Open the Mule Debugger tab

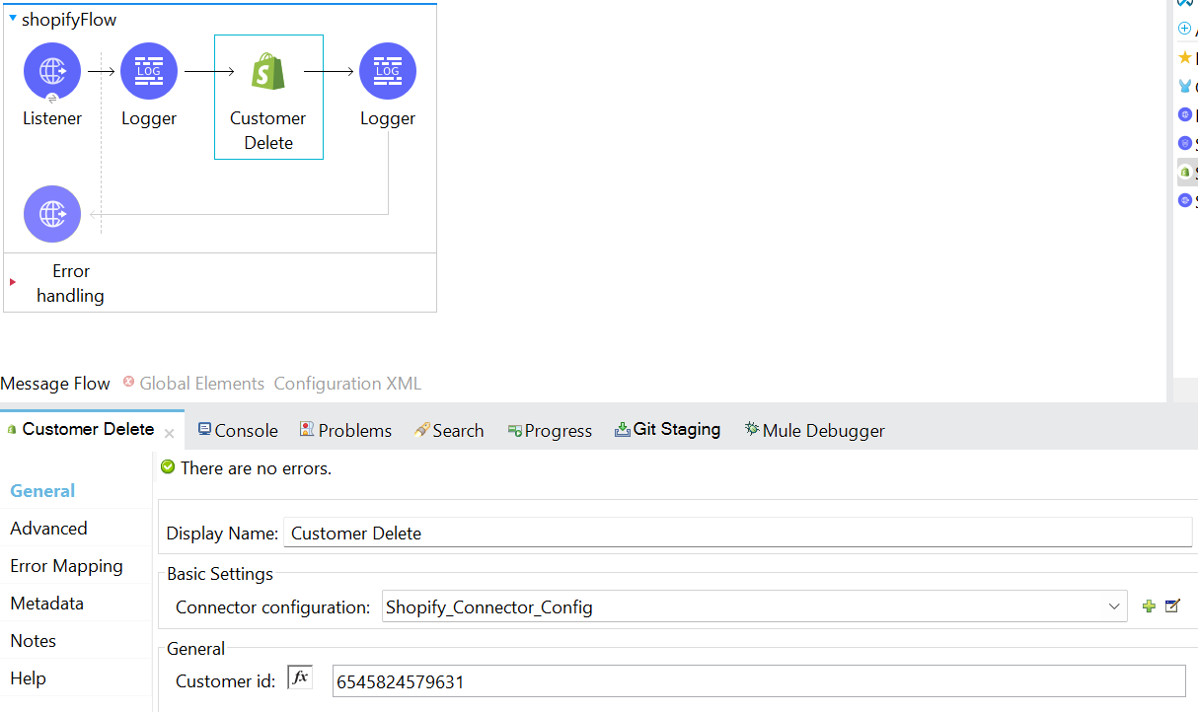click(x=814, y=430)
